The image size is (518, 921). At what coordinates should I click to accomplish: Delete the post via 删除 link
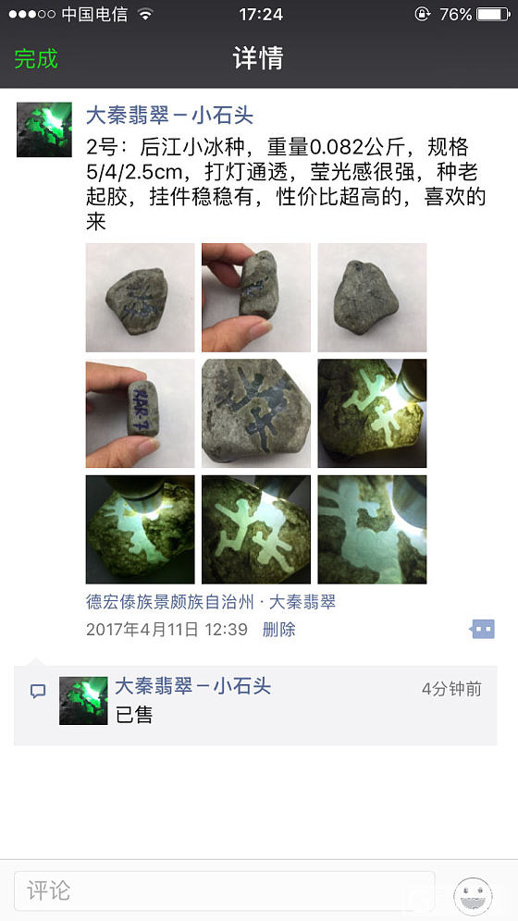coord(278,630)
